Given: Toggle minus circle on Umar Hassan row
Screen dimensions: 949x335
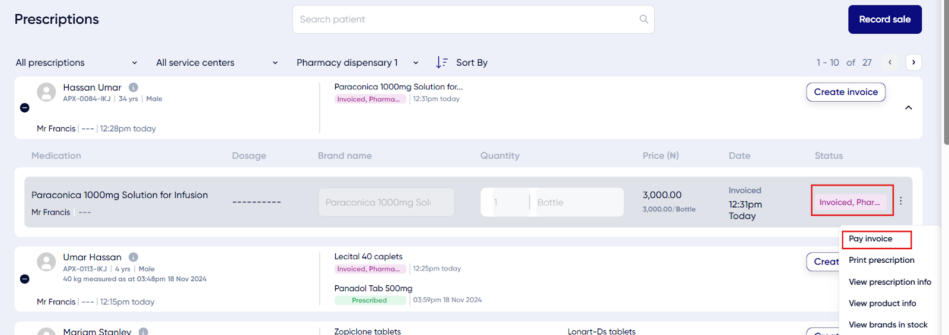Looking at the screenshot, I should click(x=24, y=279).
